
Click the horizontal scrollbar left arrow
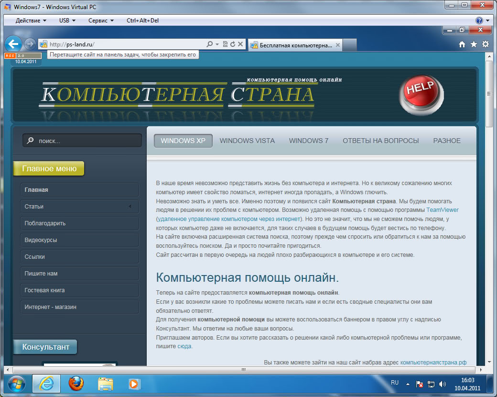pos(8,370)
